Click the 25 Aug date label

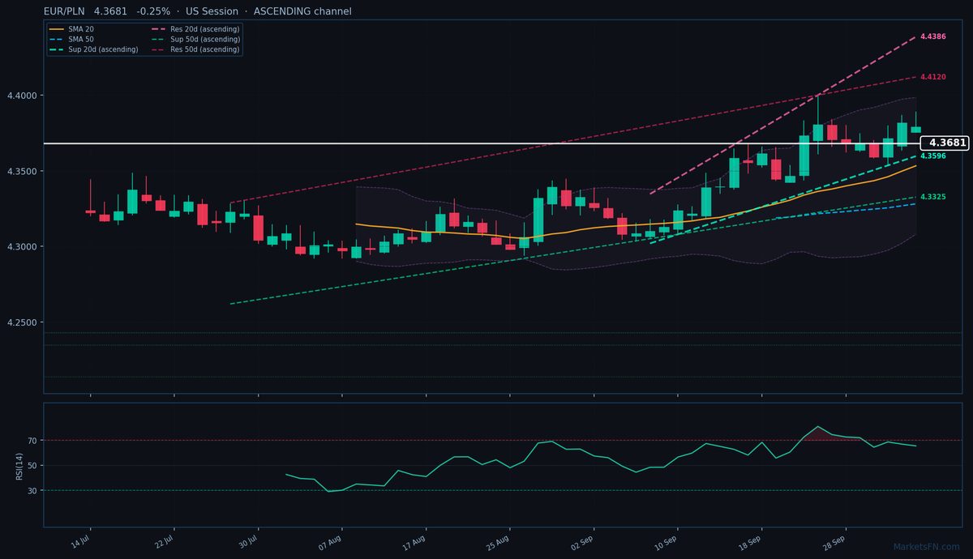click(498, 542)
